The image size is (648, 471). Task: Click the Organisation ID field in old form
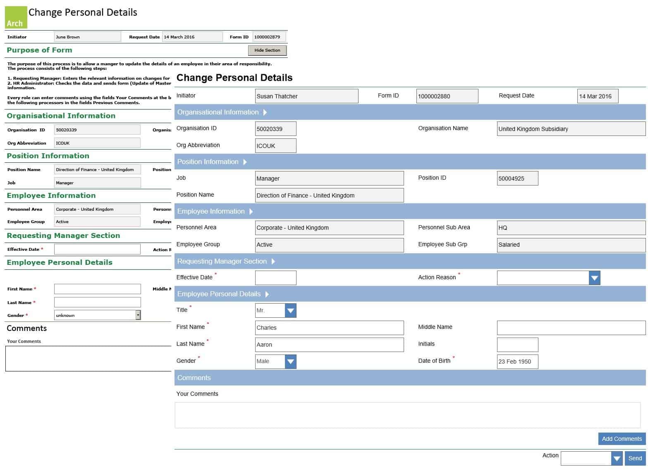point(97,130)
